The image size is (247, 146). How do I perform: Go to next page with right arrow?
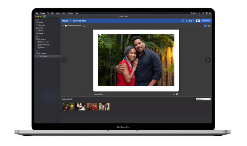(208, 60)
